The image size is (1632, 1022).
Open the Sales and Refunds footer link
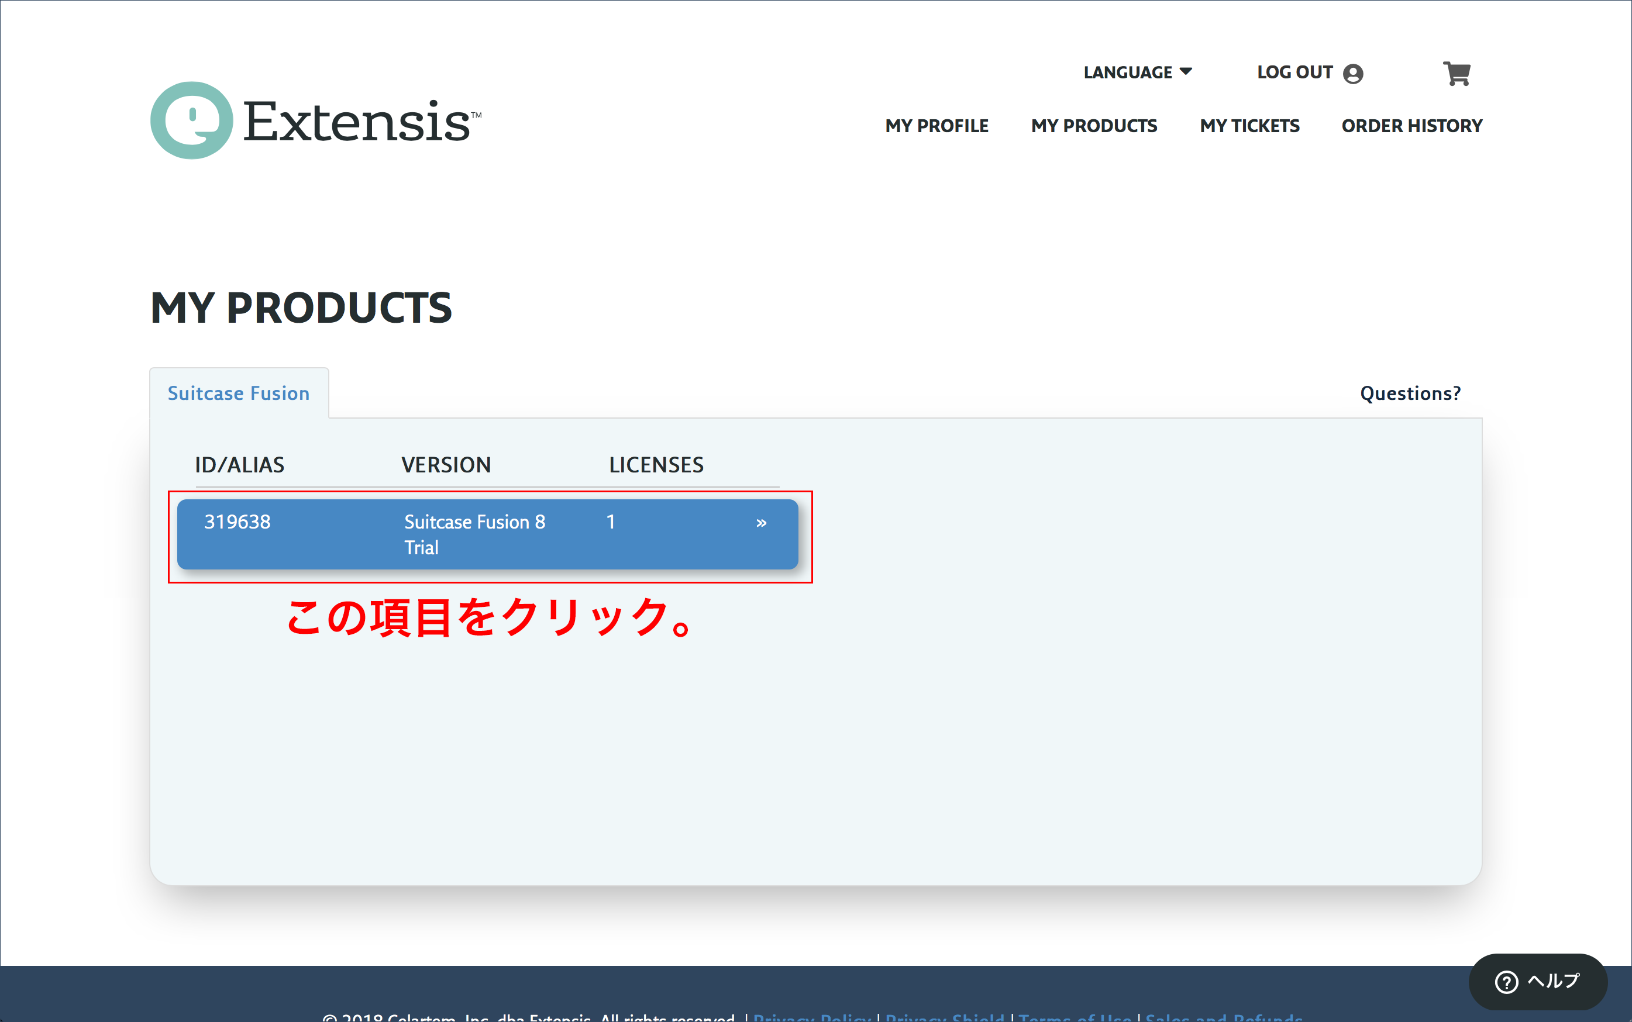1224,1017
